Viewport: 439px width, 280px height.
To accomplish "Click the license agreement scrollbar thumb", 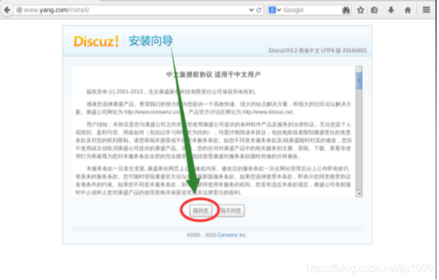I will pyautogui.click(x=359, y=80).
